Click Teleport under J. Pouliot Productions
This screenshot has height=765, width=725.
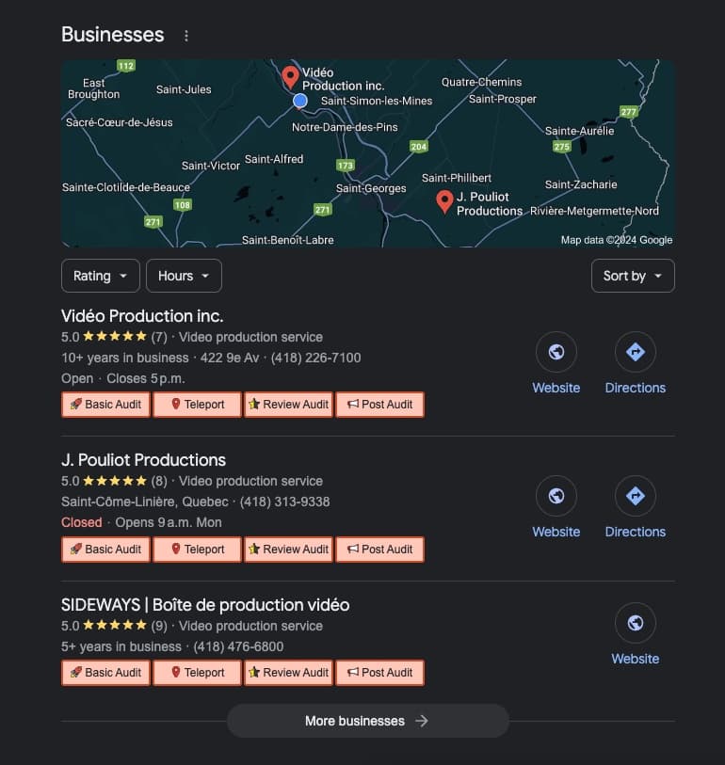coord(197,550)
